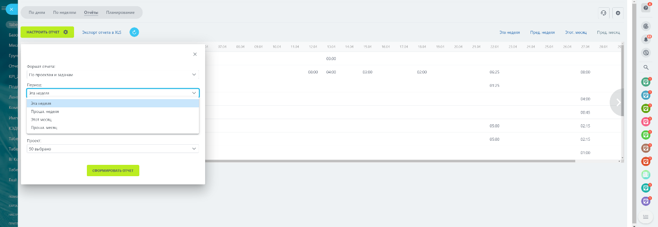Click the search magnifier in right sidebar
The width and height of the screenshot is (658, 227).
[x=646, y=67]
